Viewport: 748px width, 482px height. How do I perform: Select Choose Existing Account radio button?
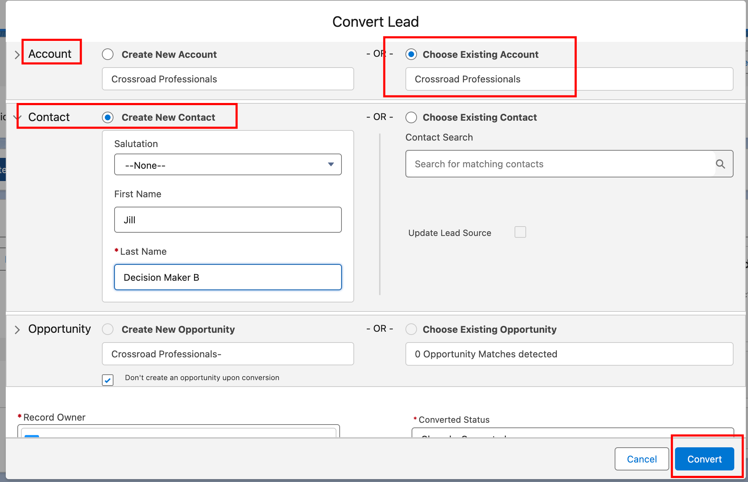[x=411, y=55]
